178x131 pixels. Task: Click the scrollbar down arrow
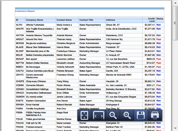click(175, 128)
